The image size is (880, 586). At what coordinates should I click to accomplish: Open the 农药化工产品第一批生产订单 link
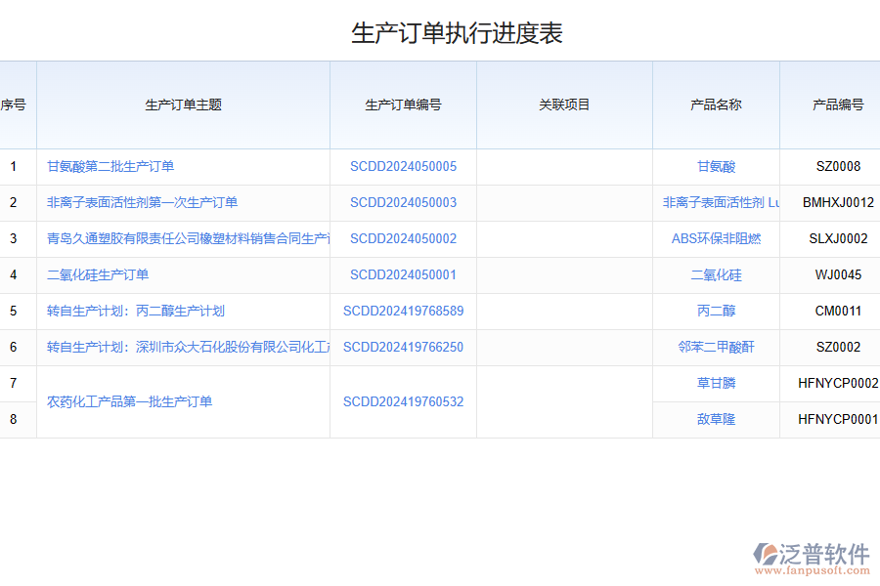coord(130,402)
